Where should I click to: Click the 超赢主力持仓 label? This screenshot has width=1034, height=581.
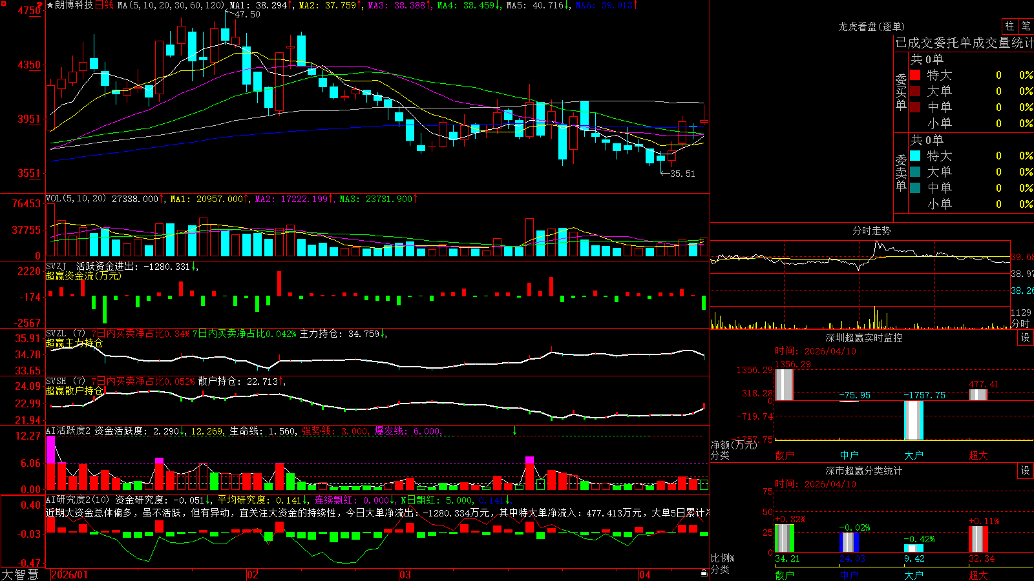(74, 343)
